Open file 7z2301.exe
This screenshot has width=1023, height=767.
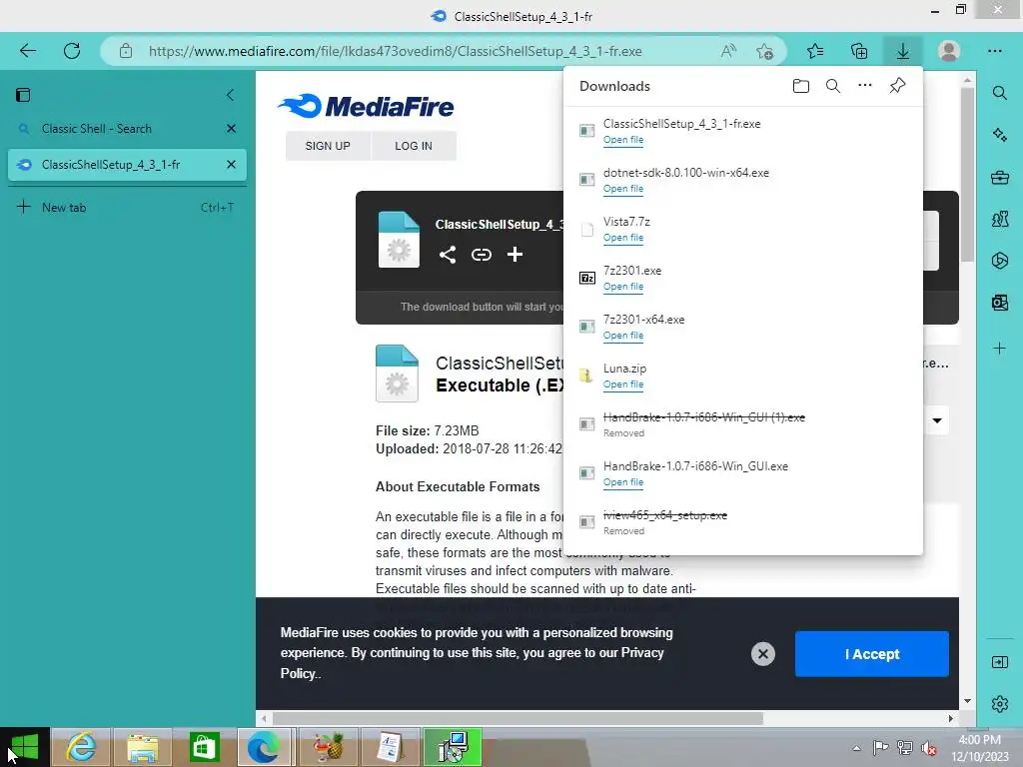[623, 287]
